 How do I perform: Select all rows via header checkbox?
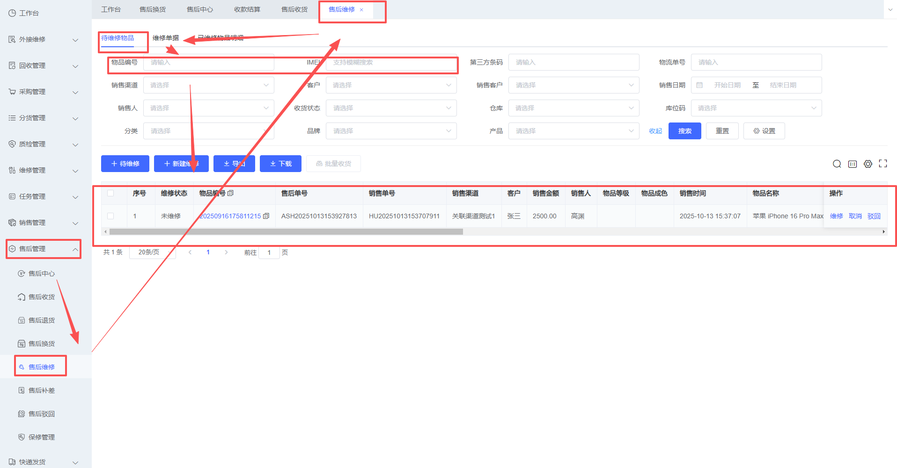coord(110,193)
